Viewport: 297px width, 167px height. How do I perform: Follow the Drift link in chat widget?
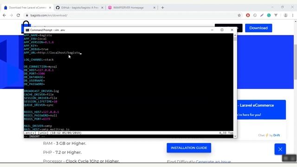pos(277,135)
